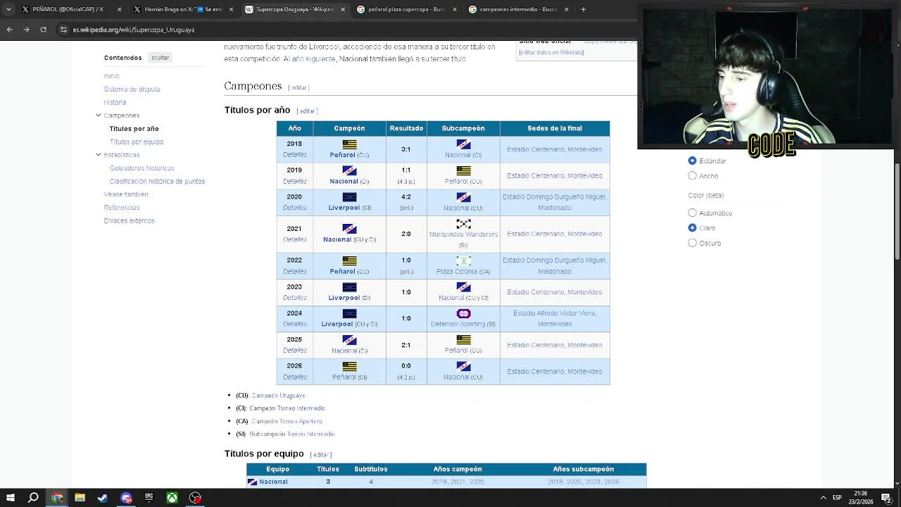Click the Sedes de la final header

[555, 128]
